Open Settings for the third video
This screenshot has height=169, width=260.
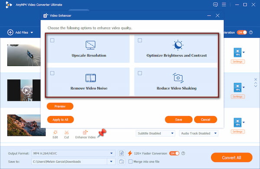(x=237, y=132)
